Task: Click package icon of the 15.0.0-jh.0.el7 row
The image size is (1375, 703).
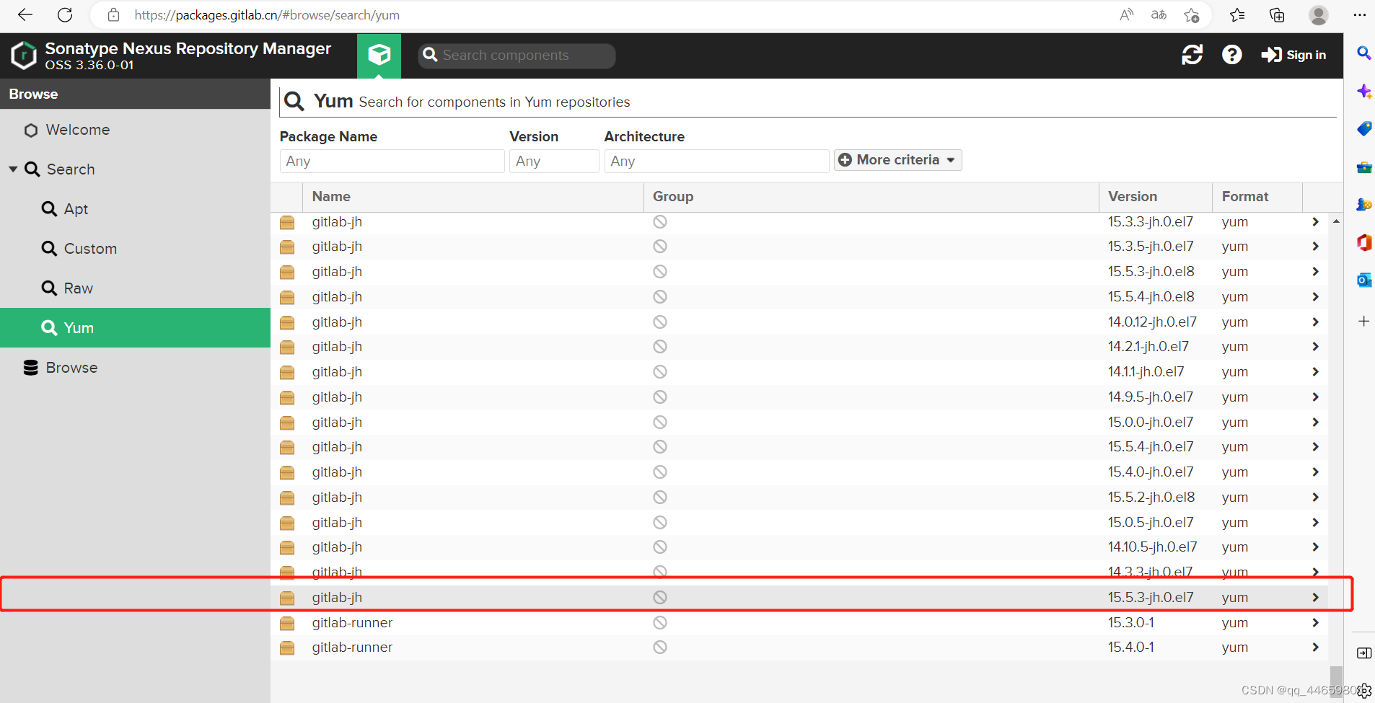Action: pyautogui.click(x=287, y=423)
